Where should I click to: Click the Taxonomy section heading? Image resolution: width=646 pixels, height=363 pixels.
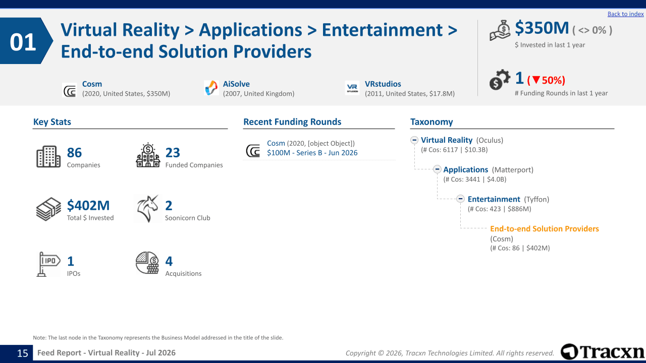point(432,122)
